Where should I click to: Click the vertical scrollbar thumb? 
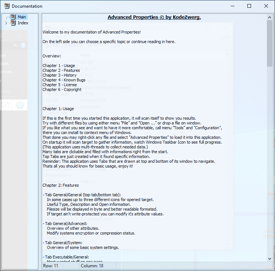pyautogui.click(x=269, y=43)
